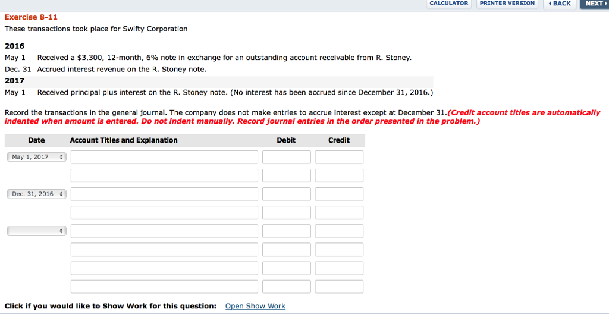This screenshot has height=315, width=609.
Task: Focus first account title field for May 1, 2017
Action: (164, 157)
